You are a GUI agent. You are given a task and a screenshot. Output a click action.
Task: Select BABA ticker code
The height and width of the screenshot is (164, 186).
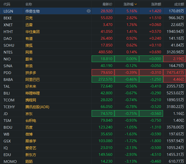click(x=8, y=80)
